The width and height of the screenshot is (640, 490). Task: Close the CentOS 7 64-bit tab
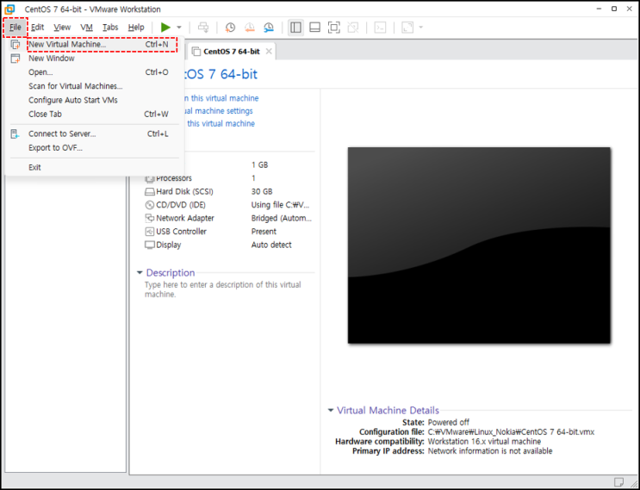(x=269, y=52)
